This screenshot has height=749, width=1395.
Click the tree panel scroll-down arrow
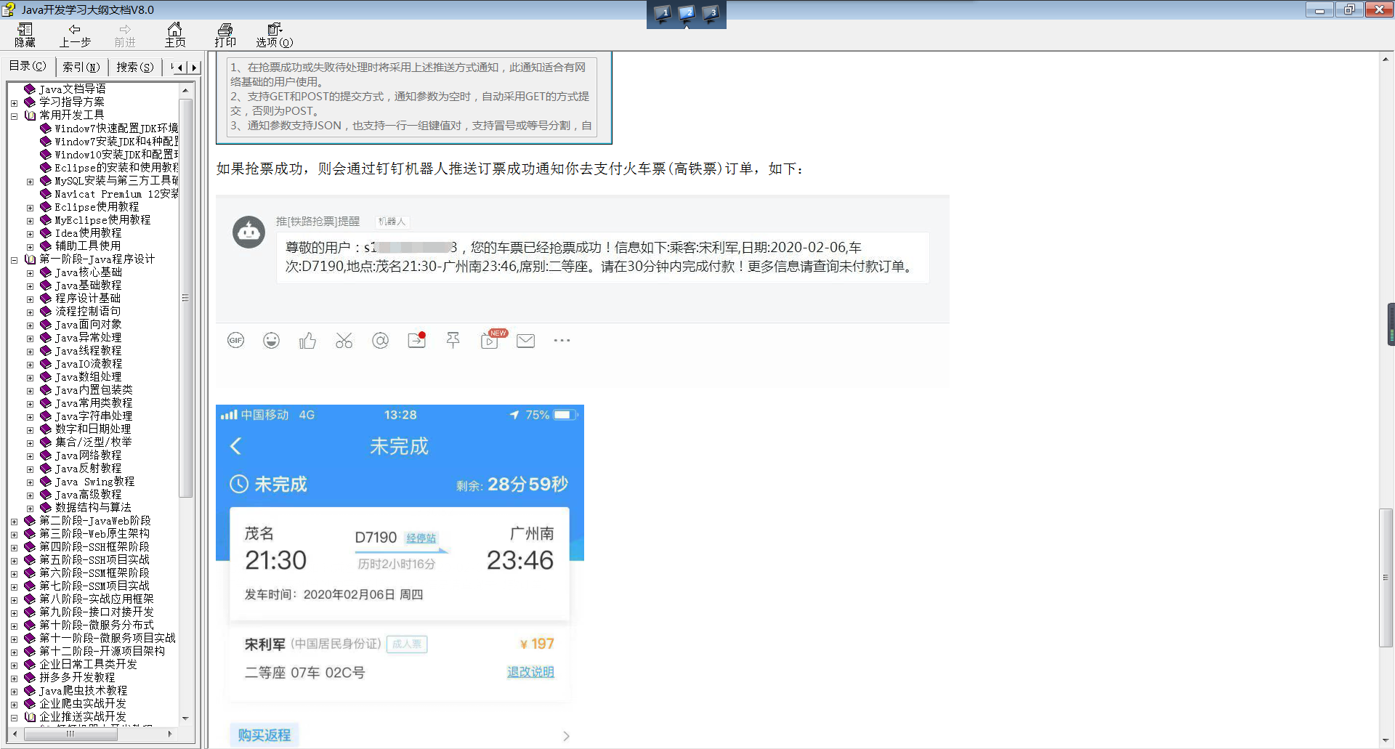pos(185,718)
